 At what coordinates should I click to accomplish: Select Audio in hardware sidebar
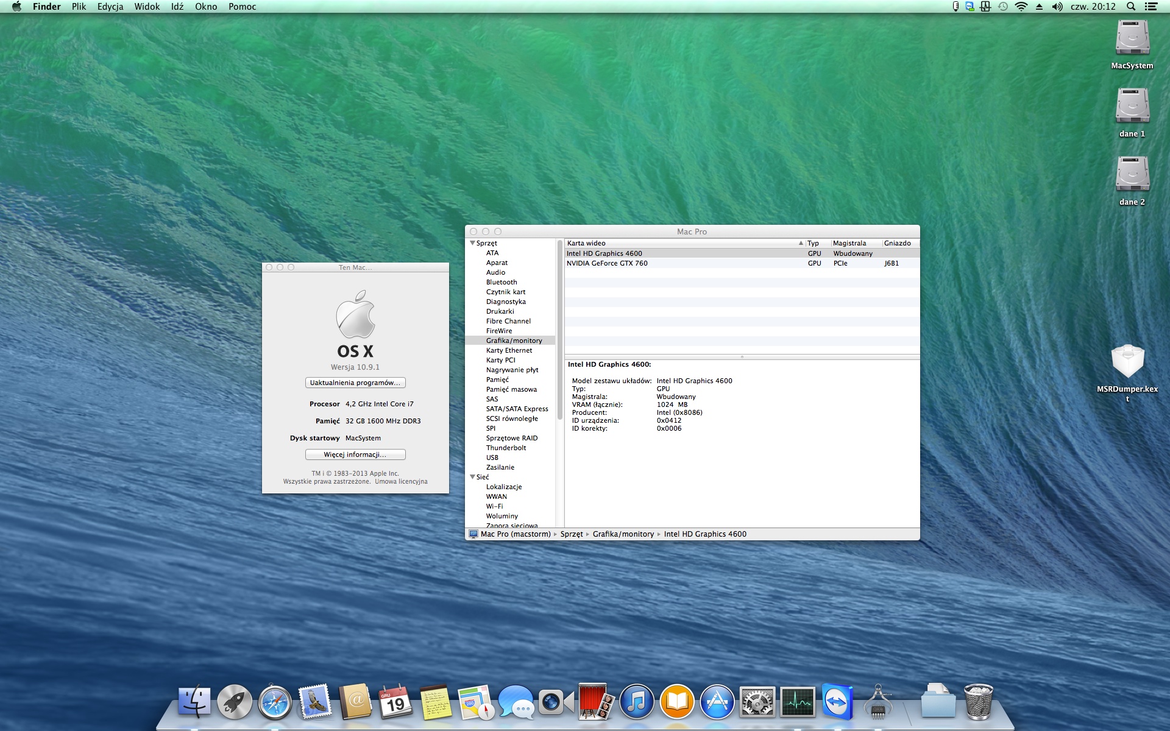tap(496, 272)
